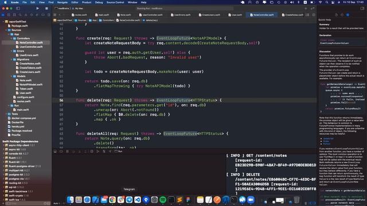
Task: Open the File menu
Action: (x=24, y=2)
